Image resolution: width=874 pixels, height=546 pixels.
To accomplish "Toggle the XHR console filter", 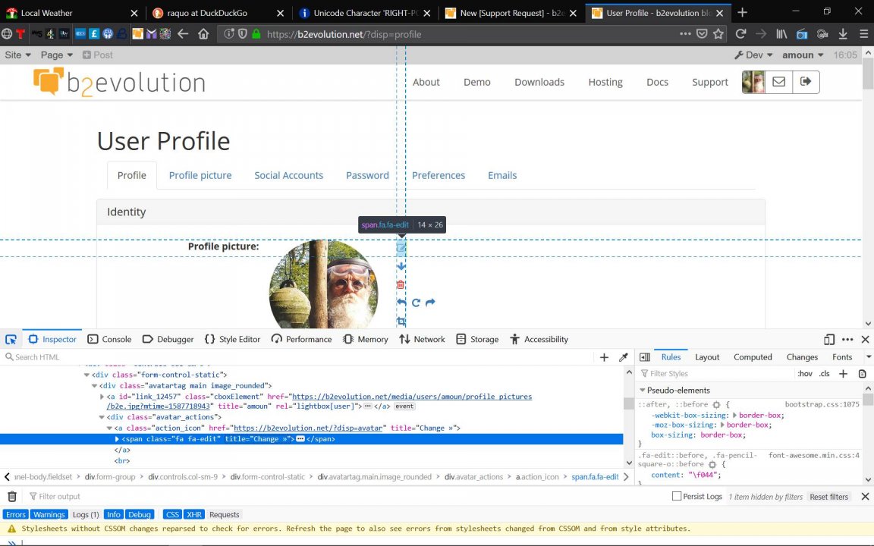I will [x=194, y=515].
